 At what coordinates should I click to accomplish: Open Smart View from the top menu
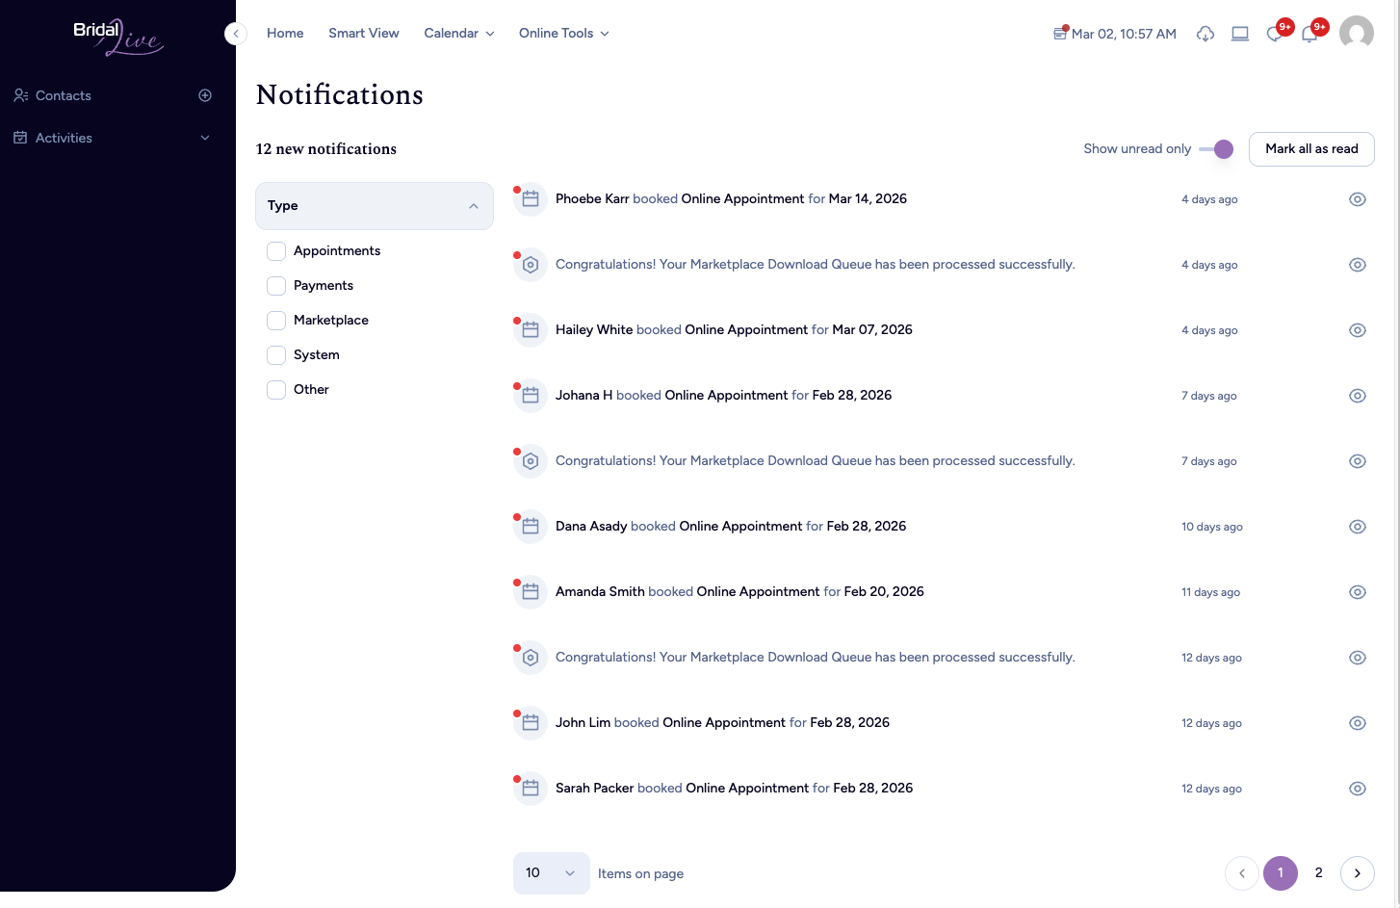tap(363, 33)
